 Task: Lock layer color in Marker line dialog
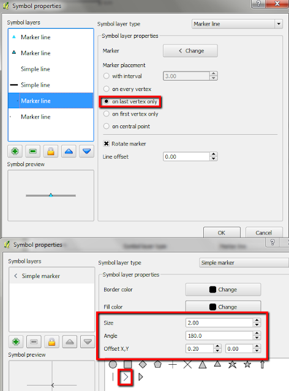coord(51,152)
